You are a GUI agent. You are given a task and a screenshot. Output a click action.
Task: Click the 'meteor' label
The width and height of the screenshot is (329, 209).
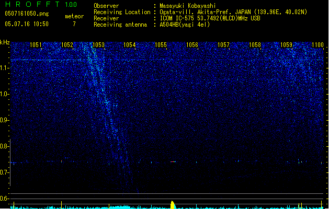coord(74,16)
